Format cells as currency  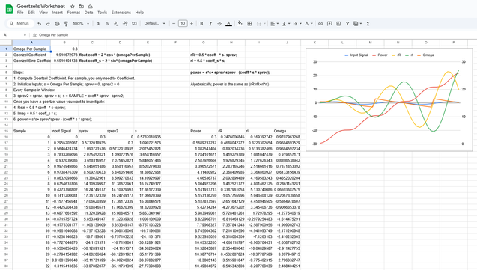point(98,24)
